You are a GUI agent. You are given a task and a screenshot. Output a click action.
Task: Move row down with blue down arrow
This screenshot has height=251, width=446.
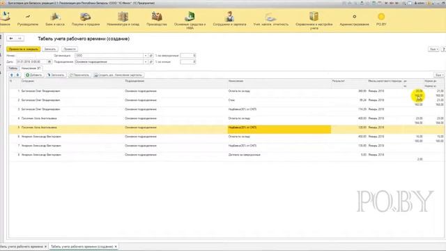click(x=17, y=75)
